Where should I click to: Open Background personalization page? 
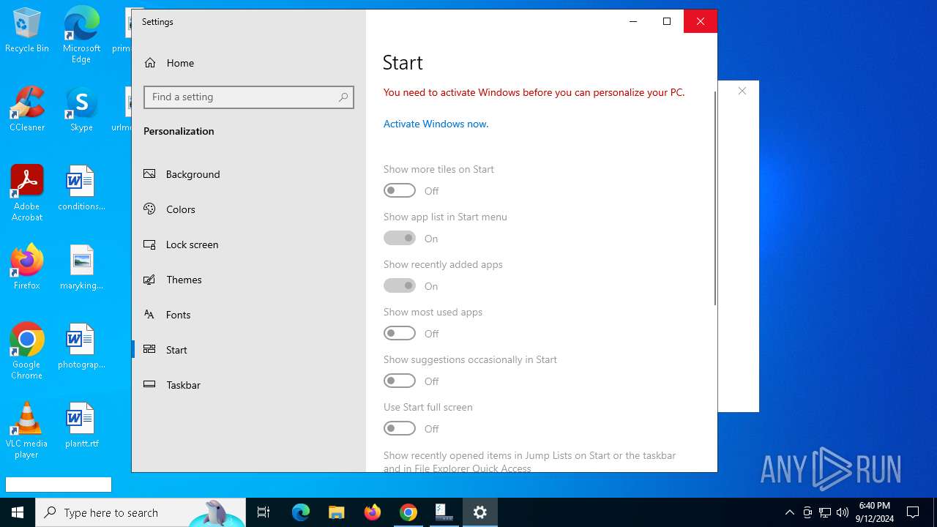point(249,174)
